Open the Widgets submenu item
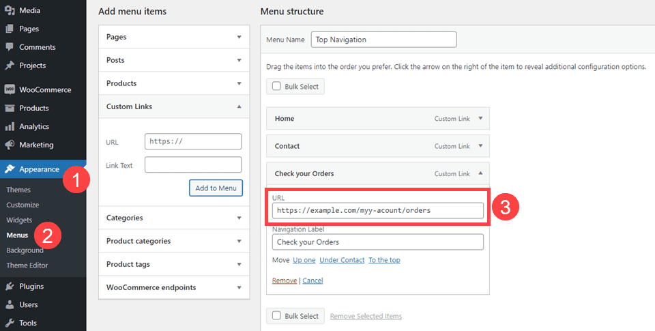The height and width of the screenshot is (331, 655). pyautogui.click(x=19, y=220)
